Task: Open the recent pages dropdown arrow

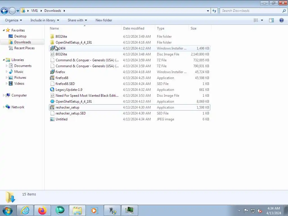Action: click(18, 11)
